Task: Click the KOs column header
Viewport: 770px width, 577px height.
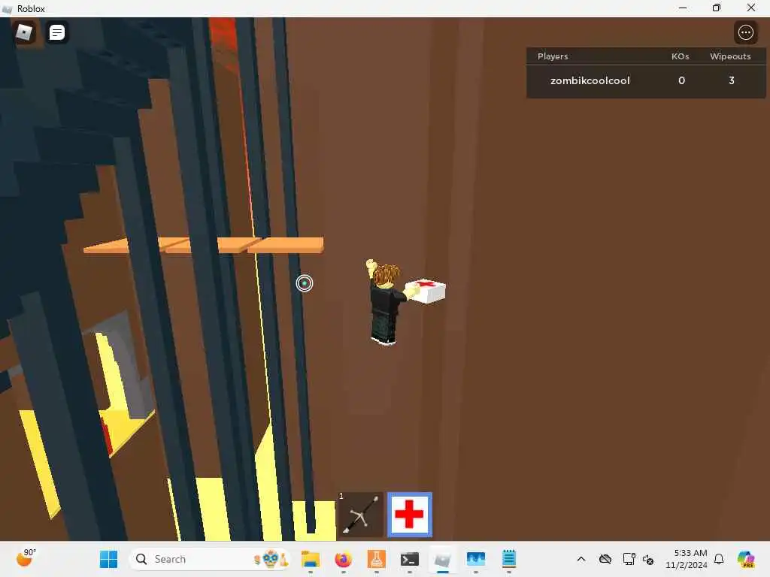Action: click(x=680, y=56)
